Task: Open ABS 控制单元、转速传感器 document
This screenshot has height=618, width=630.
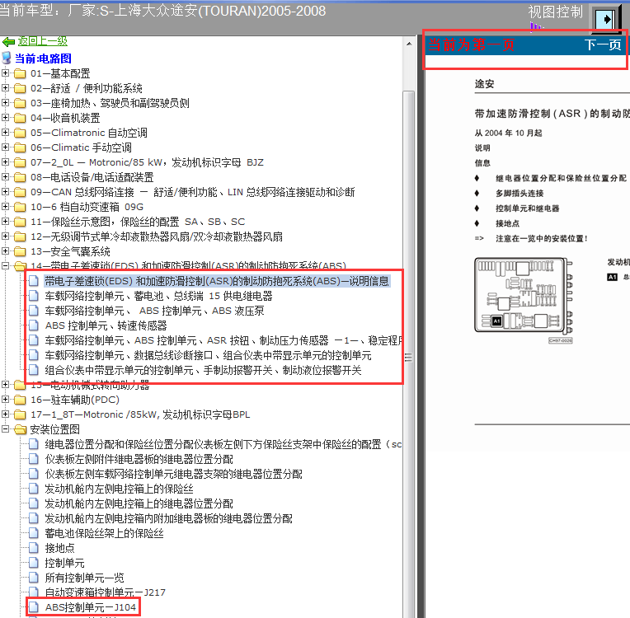Action: coord(106,325)
